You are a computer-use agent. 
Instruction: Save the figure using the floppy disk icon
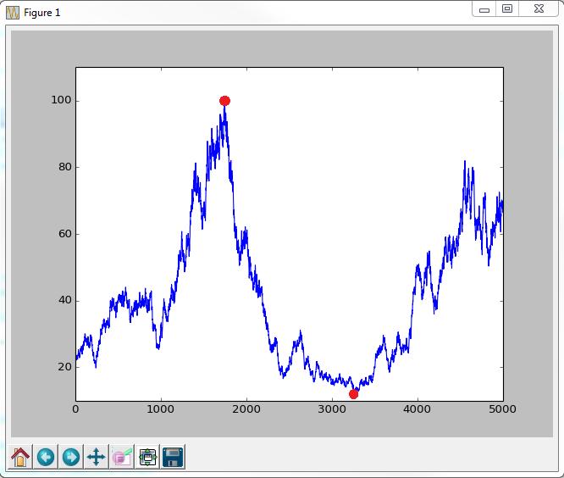[x=174, y=458]
